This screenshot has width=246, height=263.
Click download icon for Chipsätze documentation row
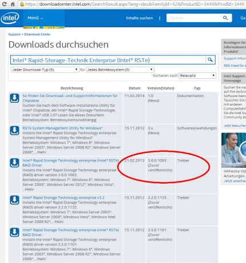14,98
